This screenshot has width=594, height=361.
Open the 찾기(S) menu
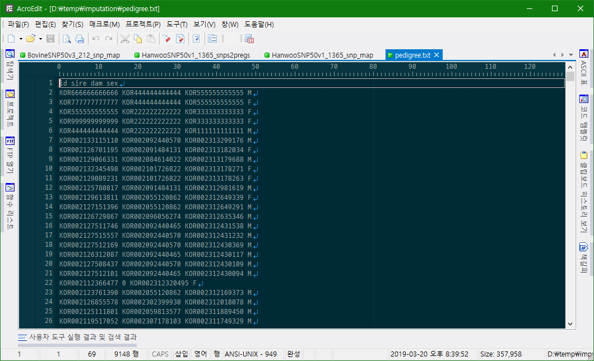click(72, 25)
